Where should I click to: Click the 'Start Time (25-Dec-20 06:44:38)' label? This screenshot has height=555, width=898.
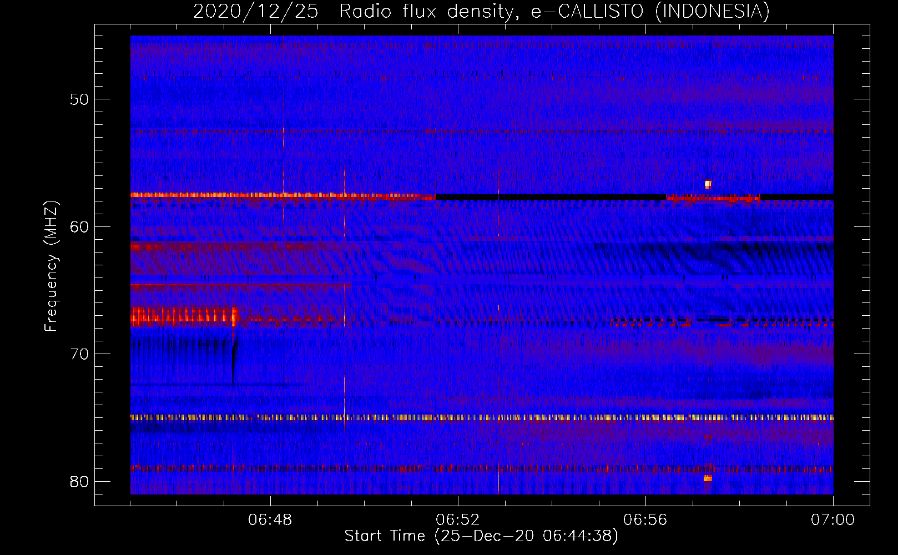pyautogui.click(x=481, y=536)
